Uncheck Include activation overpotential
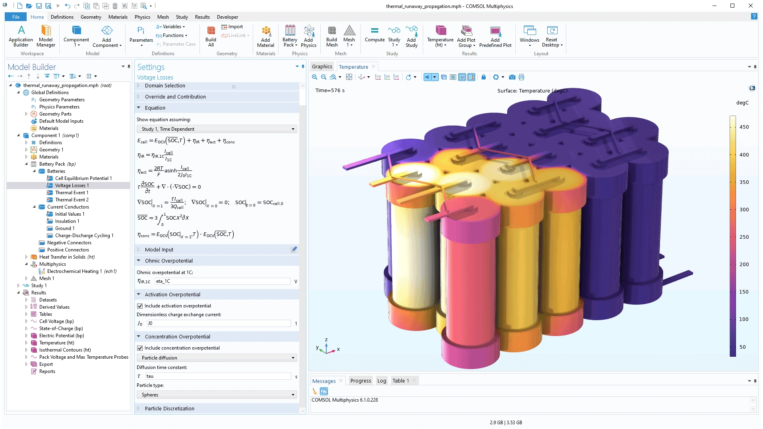Image resolution: width=763 pixels, height=429 pixels. [140, 306]
